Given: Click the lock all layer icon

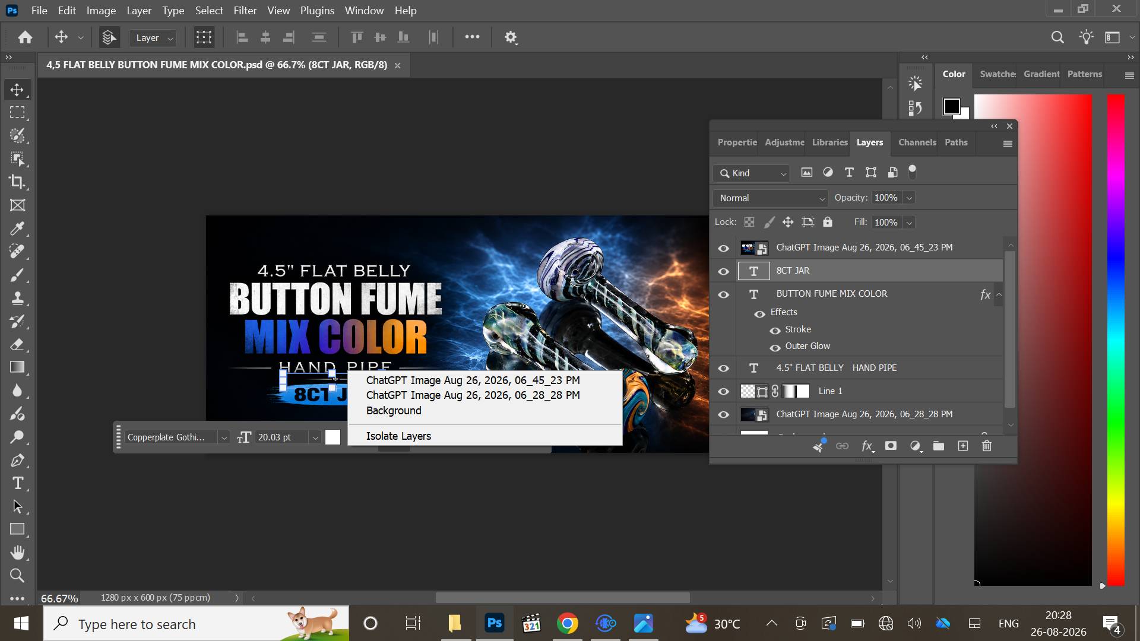Looking at the screenshot, I should click(828, 222).
